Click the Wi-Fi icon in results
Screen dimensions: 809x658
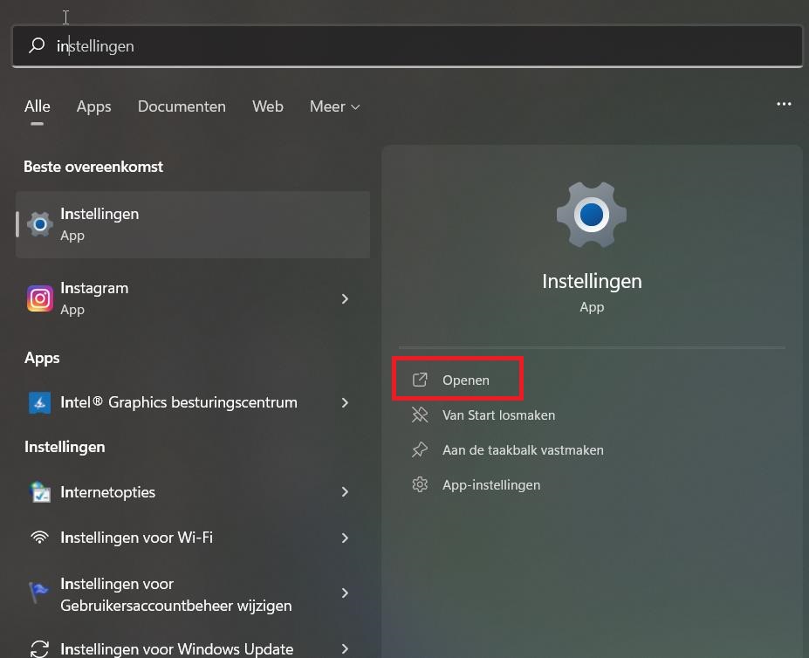click(x=40, y=538)
